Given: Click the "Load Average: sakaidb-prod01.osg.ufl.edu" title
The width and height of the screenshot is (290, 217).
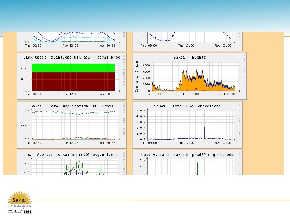Looking at the screenshot, I should point(71,155).
